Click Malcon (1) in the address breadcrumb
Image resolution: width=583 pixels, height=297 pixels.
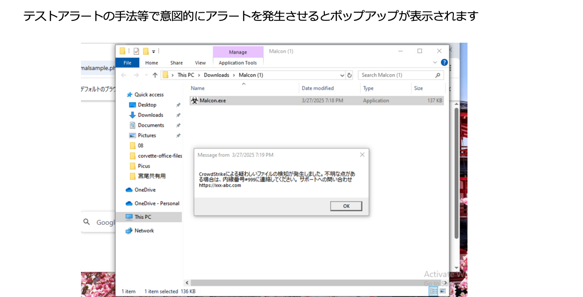pyautogui.click(x=251, y=75)
